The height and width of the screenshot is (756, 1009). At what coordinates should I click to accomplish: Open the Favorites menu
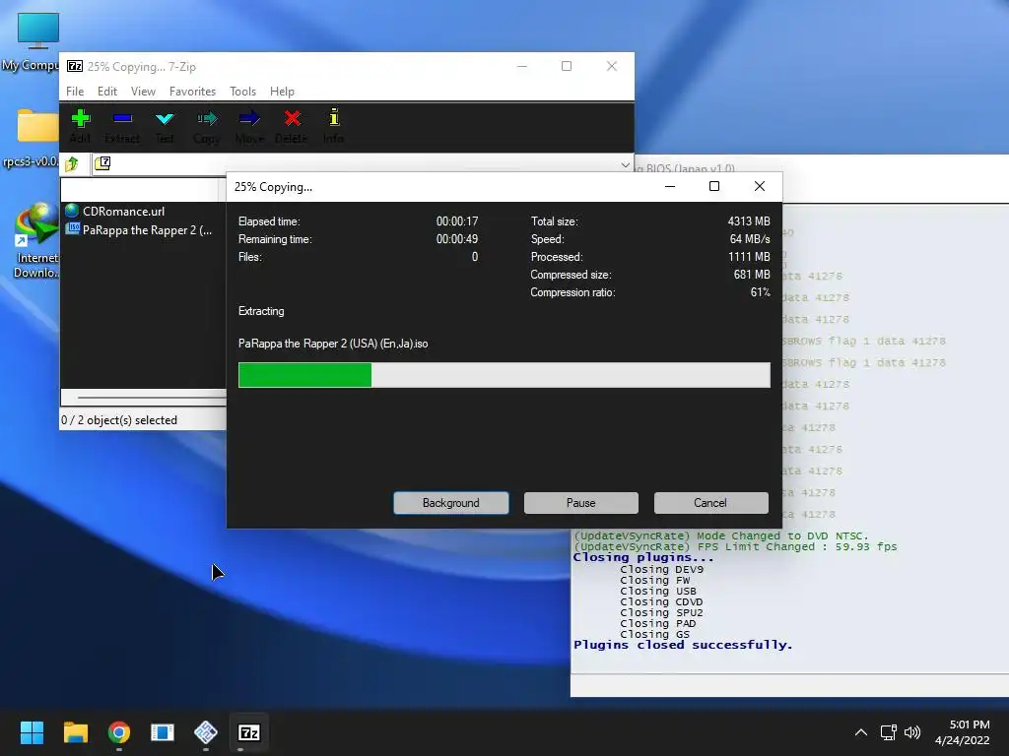tap(192, 92)
